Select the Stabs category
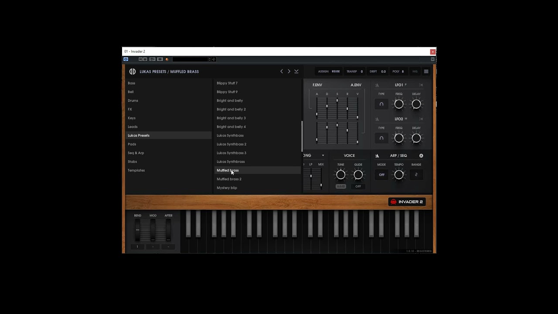The image size is (558, 314). click(x=169, y=162)
